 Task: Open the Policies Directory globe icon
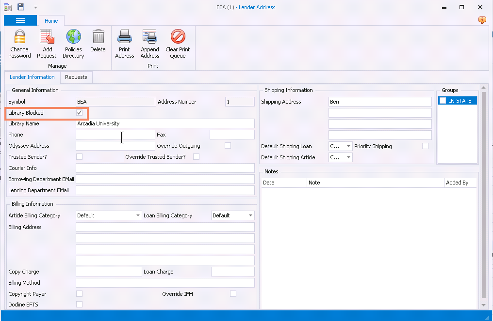(x=73, y=37)
